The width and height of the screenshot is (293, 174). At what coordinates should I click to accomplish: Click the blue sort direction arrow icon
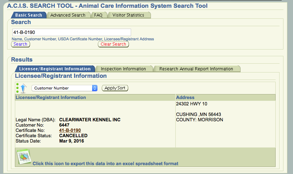23,88
